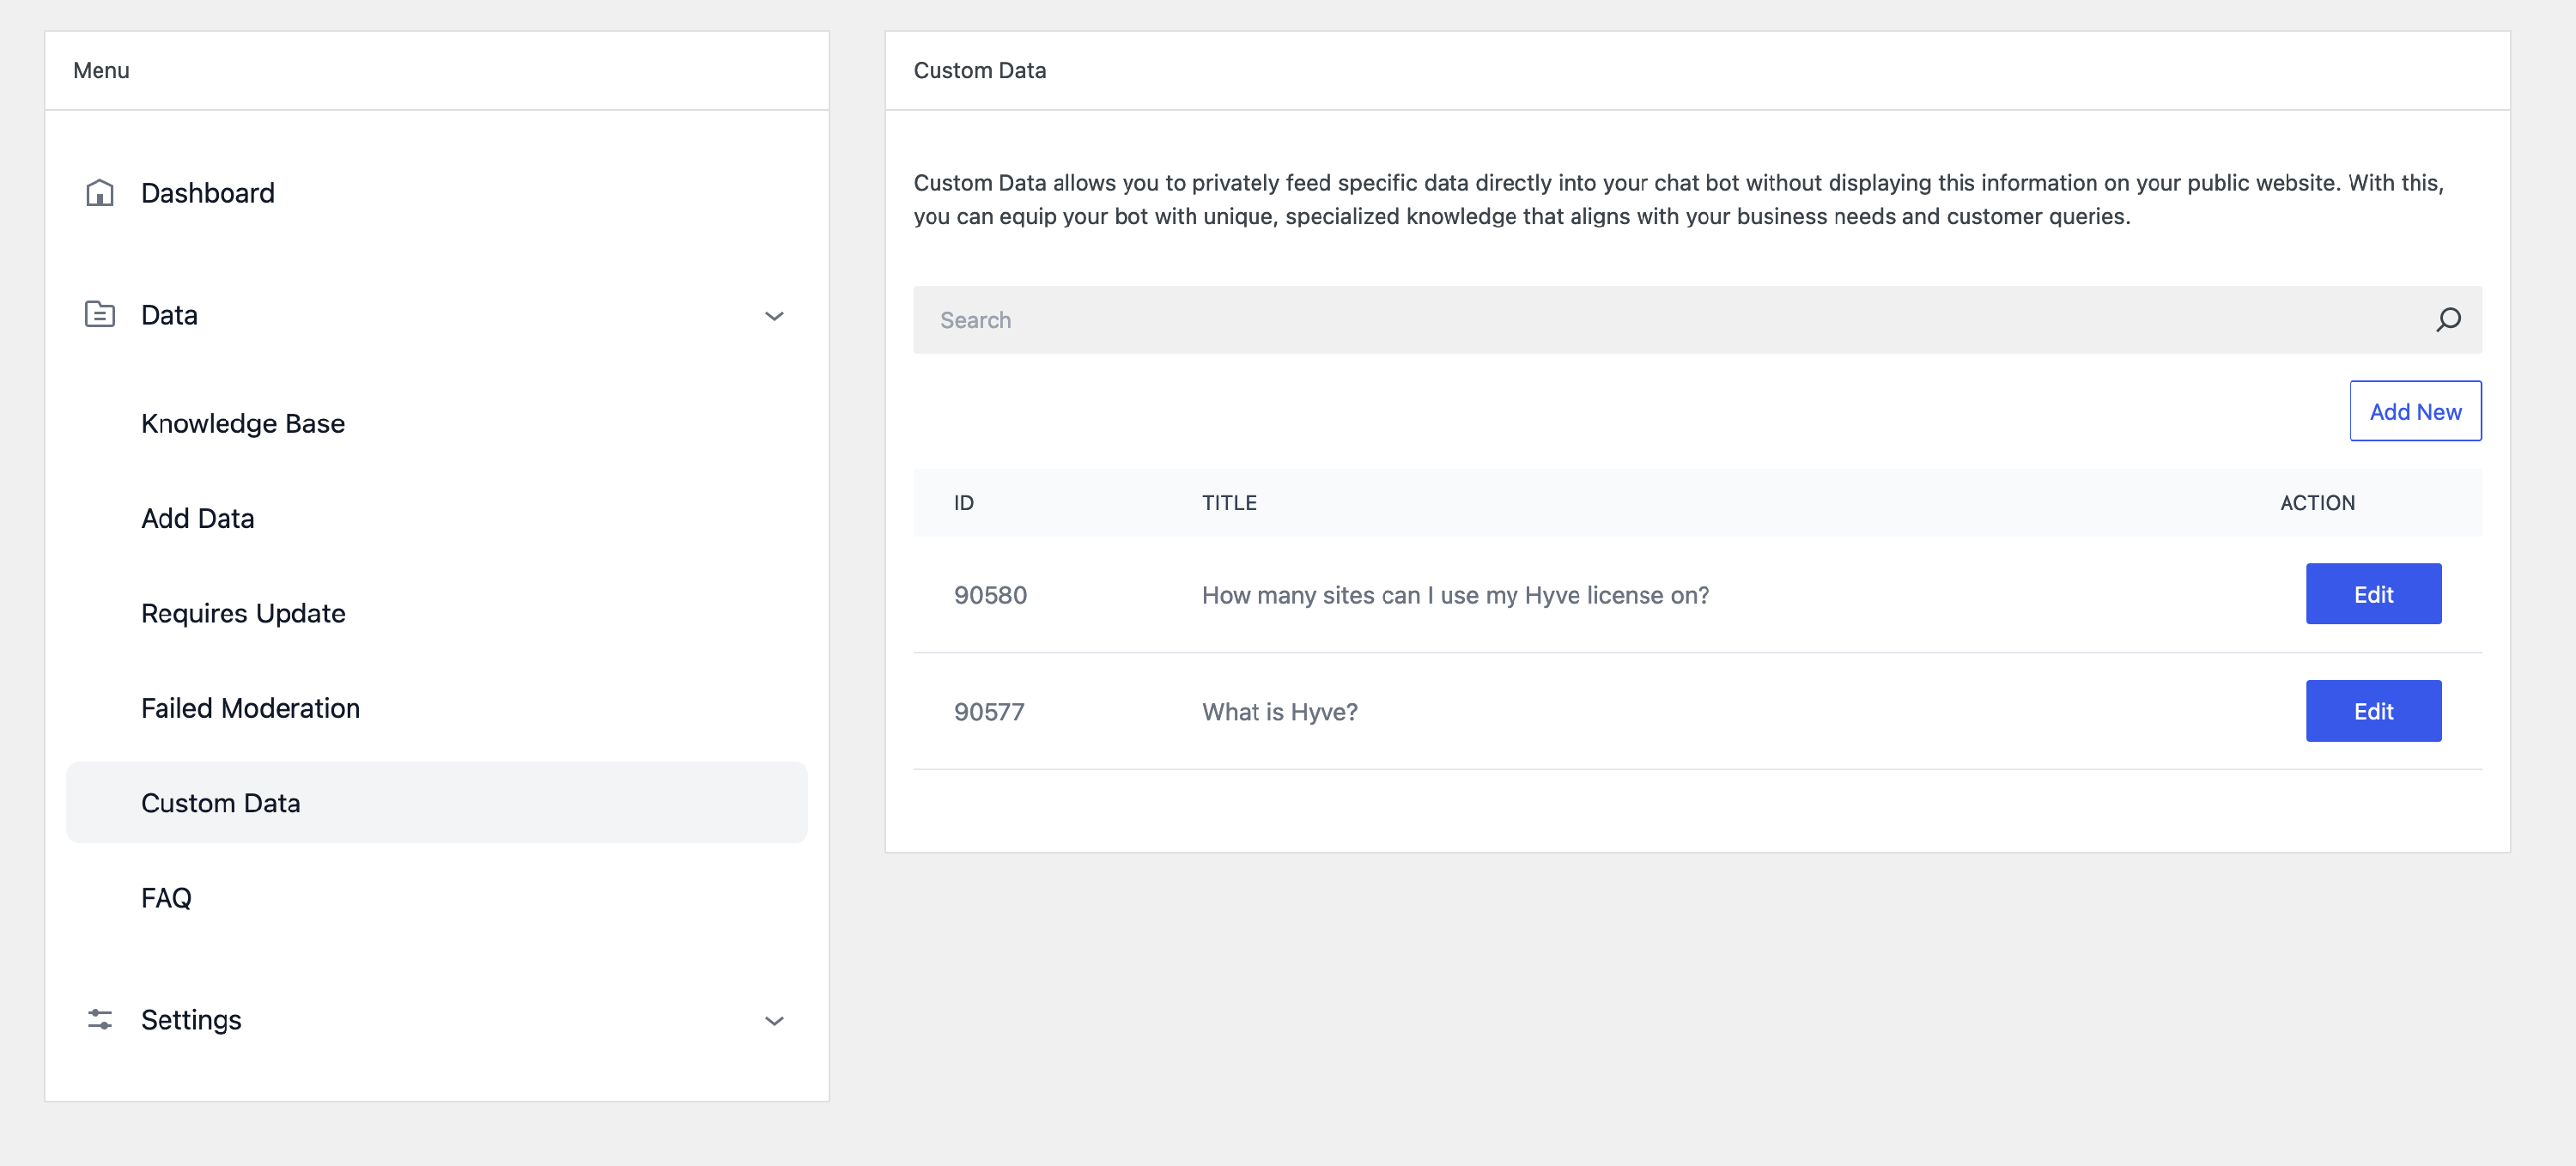Open Failed Moderation section
Screen dimensions: 2576x1166
[x=250, y=708]
